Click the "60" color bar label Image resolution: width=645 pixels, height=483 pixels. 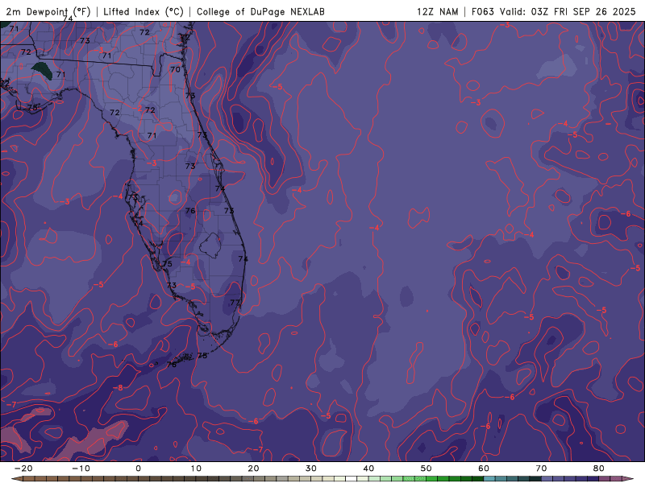484,469
